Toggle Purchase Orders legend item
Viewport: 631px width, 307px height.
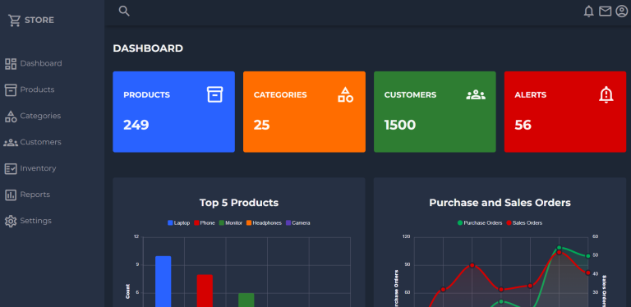[x=480, y=223]
